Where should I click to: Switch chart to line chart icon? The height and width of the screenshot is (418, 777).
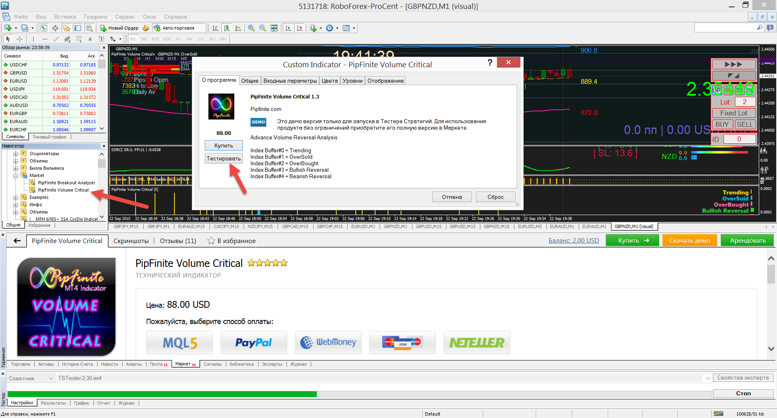point(238,28)
